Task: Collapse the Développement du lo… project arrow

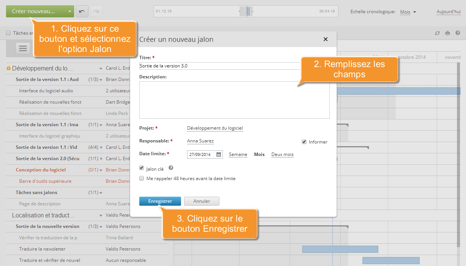Action: tap(101, 69)
